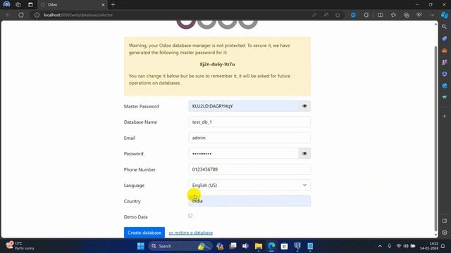This screenshot has height=253, width=451.
Task: Click the browser extension refresh-style icon
Action: [x=366, y=15]
